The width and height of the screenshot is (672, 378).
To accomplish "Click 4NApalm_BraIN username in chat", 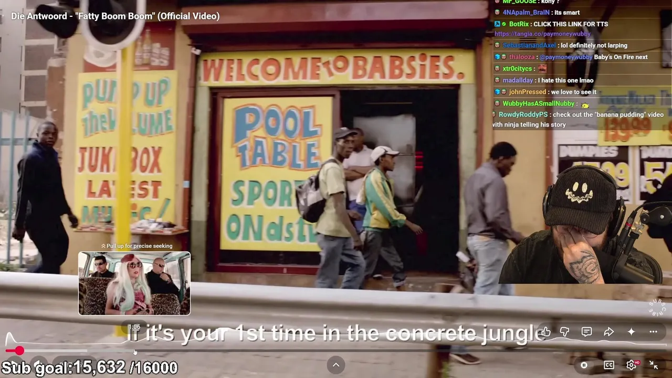I will (x=526, y=13).
